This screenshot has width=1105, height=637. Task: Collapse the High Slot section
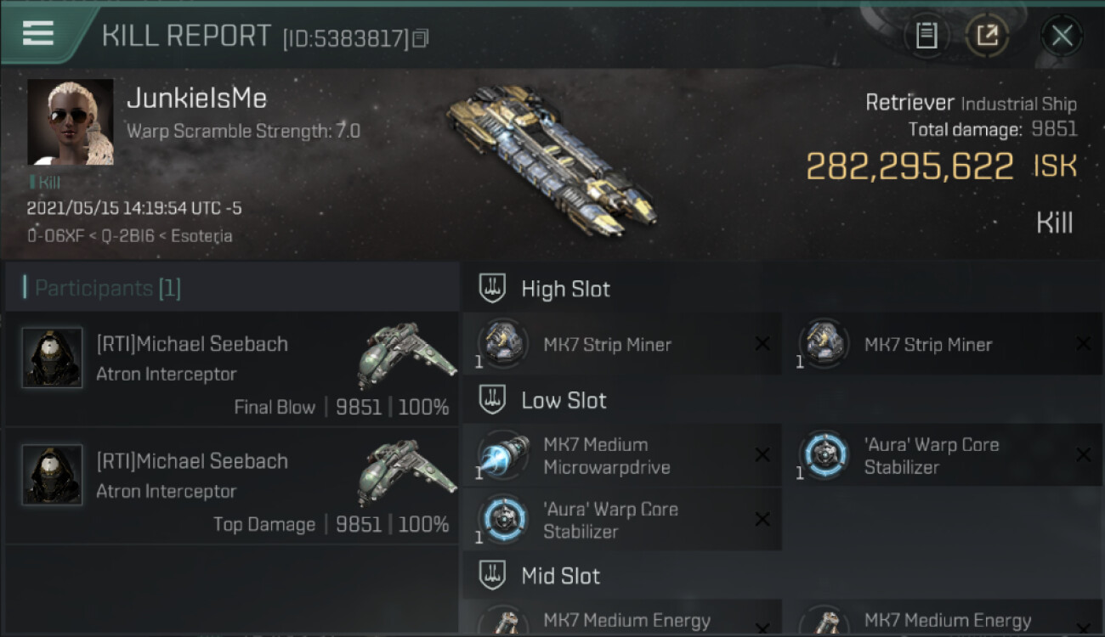pos(492,289)
